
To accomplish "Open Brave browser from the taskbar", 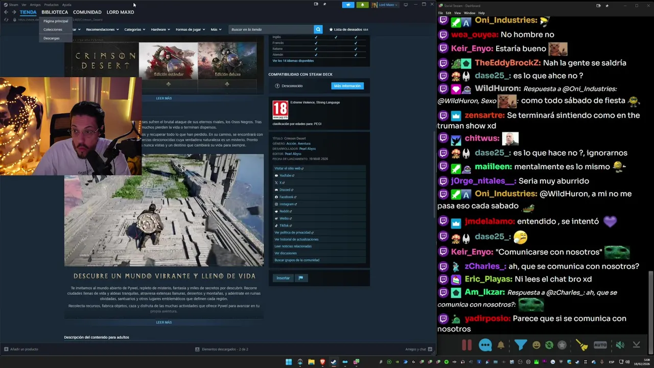I will pyautogui.click(x=322, y=362).
